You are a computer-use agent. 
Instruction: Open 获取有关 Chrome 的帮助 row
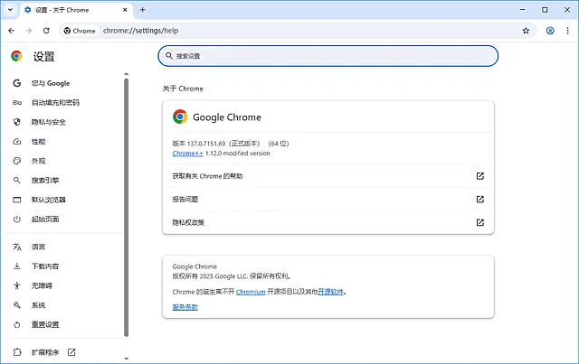point(327,176)
